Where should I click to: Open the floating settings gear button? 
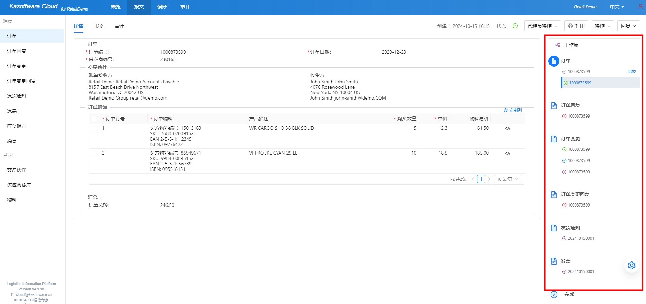pyautogui.click(x=631, y=265)
